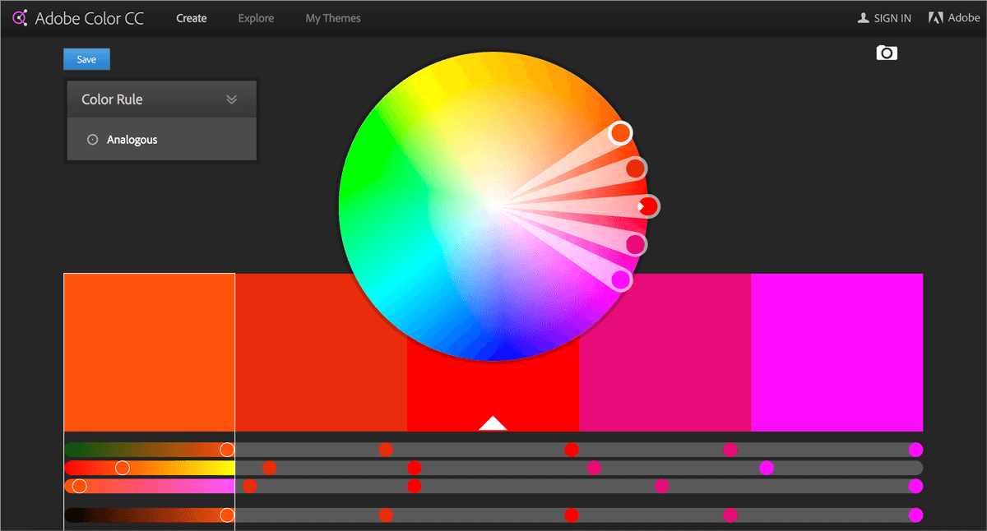987x531 pixels.
Task: Go to My Themes tab
Action: [x=333, y=18]
